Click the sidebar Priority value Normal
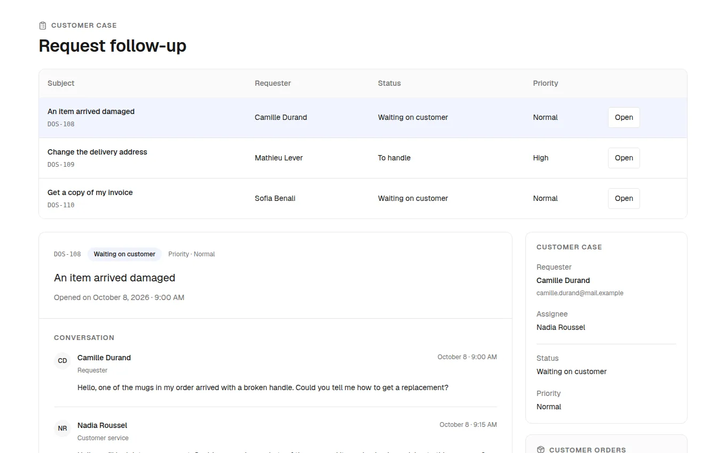 pos(549,407)
